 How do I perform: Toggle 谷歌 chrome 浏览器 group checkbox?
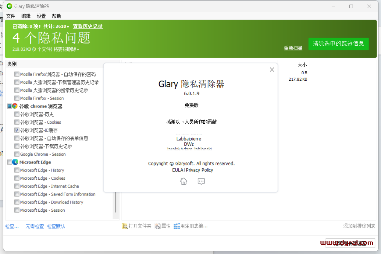pos(9,106)
